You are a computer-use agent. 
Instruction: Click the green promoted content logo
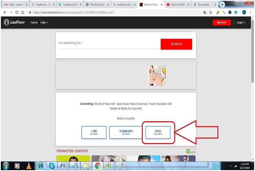tap(191, 151)
